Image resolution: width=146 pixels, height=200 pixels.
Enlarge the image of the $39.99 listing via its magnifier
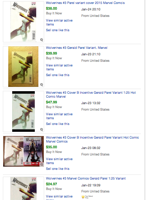(42, 85)
